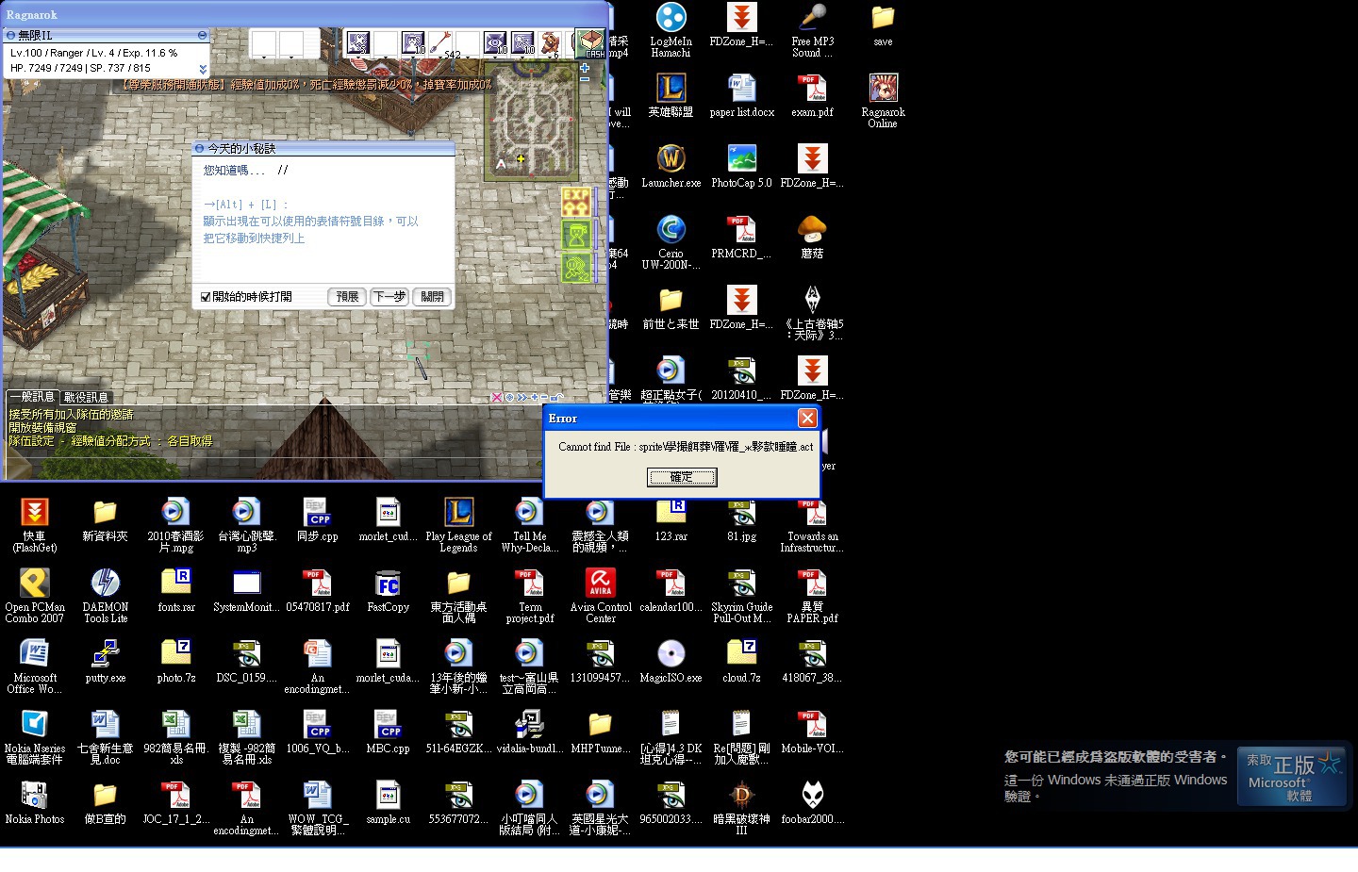The width and height of the screenshot is (1358, 872).
Task: Click the 索取正版 Microsoft genuine software button
Action: [1292, 777]
